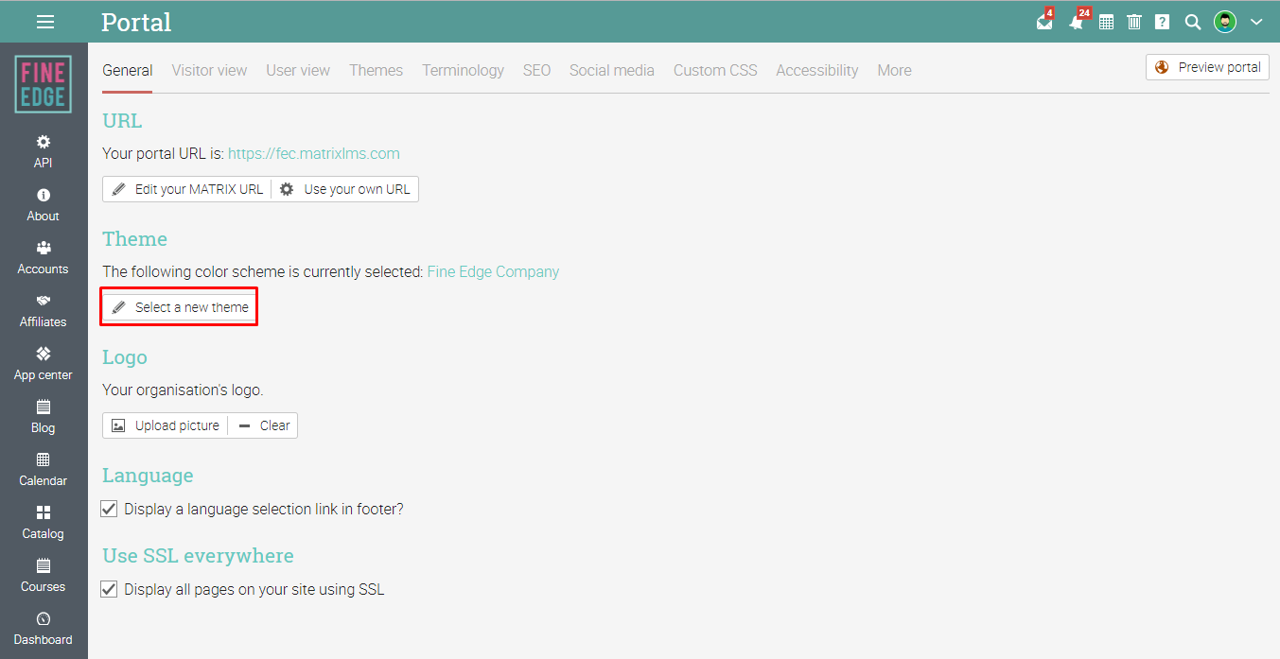Open the Accessibility tab
Viewport: 1280px width, 659px height.
pos(817,70)
